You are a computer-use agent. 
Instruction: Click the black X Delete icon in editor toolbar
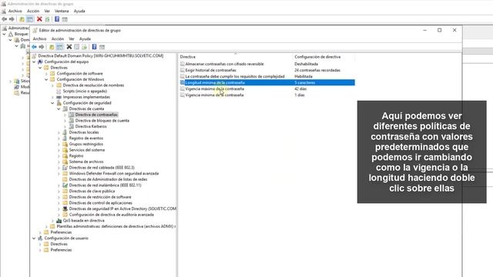point(69,47)
